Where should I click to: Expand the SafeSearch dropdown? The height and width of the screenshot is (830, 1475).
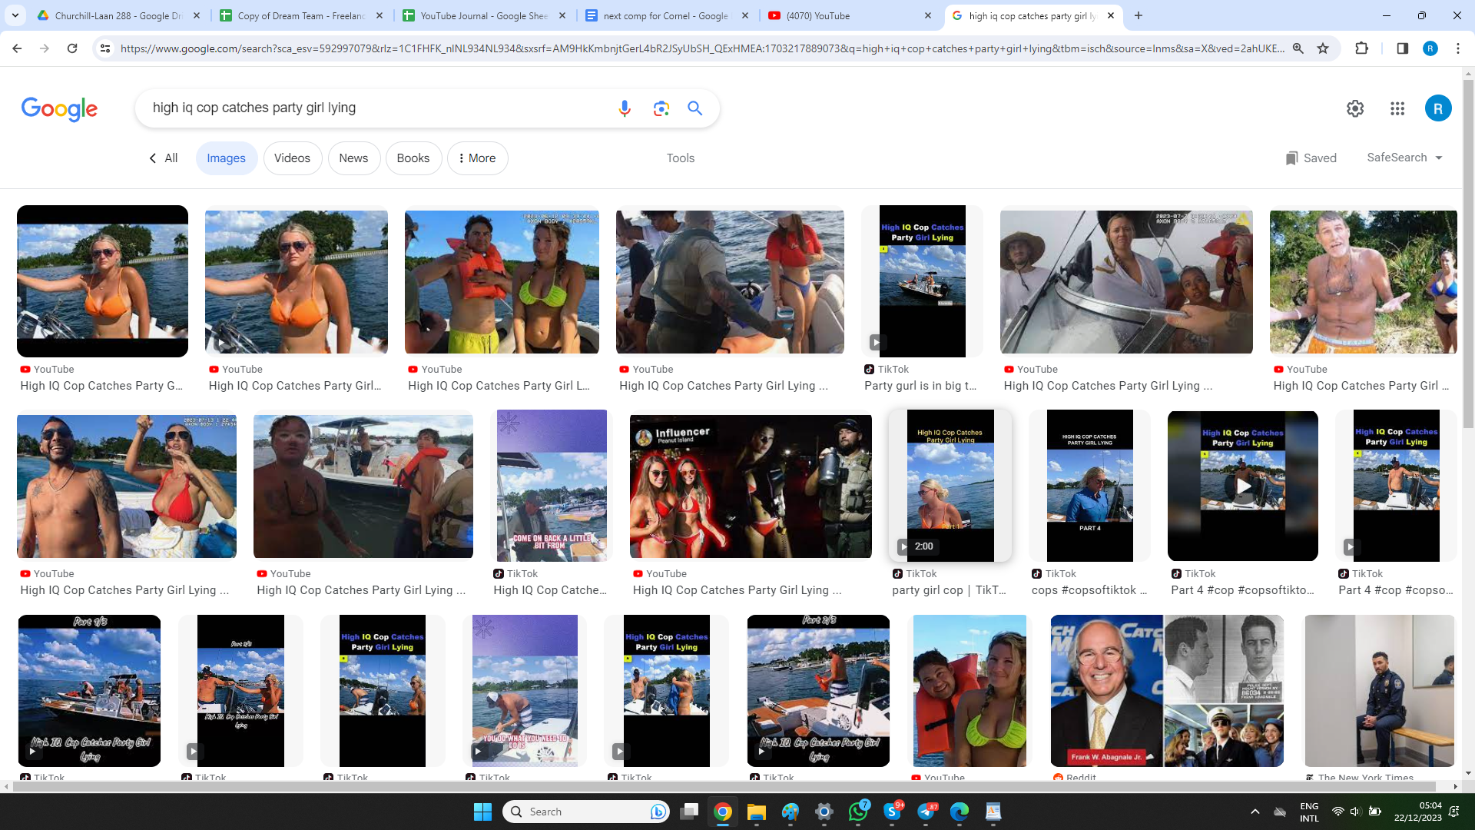point(1404,158)
